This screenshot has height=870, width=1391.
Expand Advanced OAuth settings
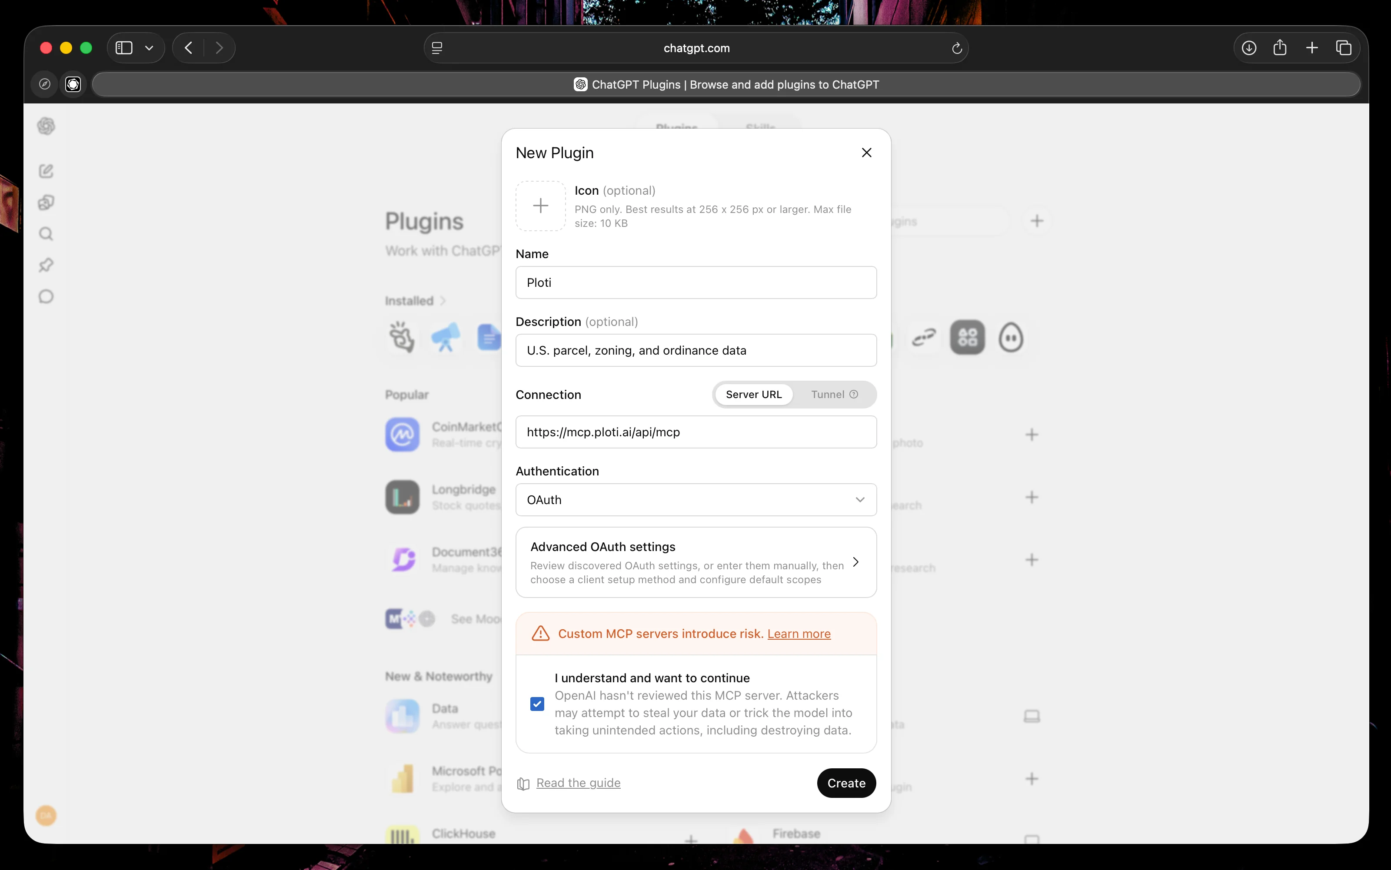[x=696, y=562]
